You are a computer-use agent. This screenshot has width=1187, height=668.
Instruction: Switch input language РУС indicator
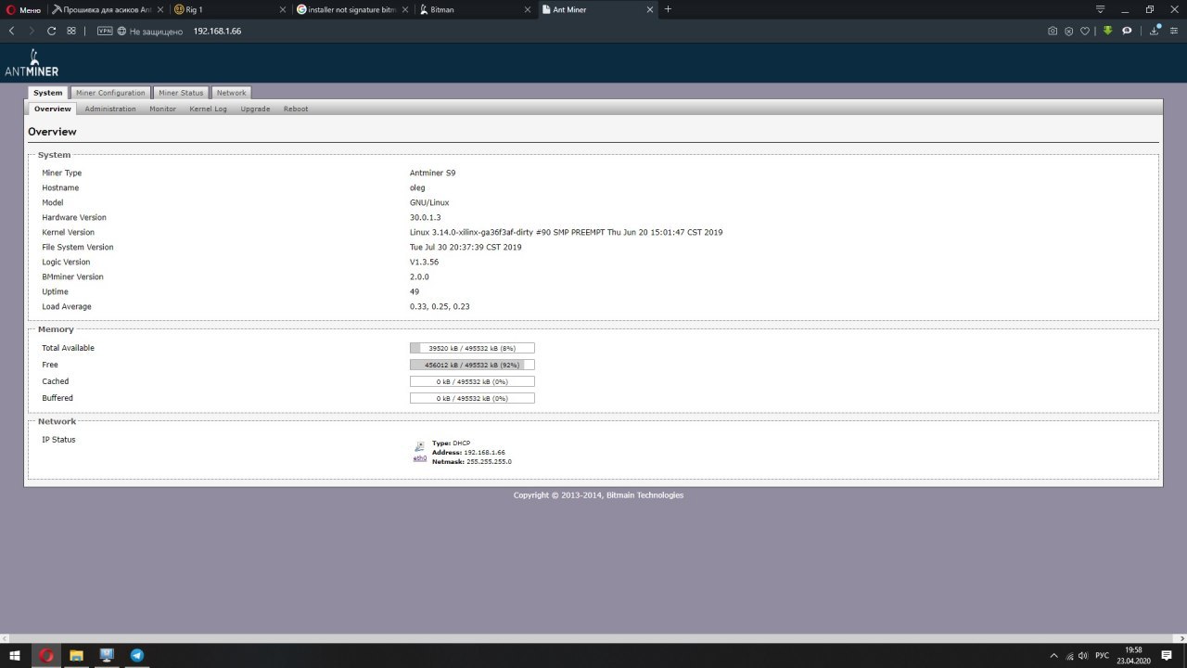click(x=1102, y=655)
